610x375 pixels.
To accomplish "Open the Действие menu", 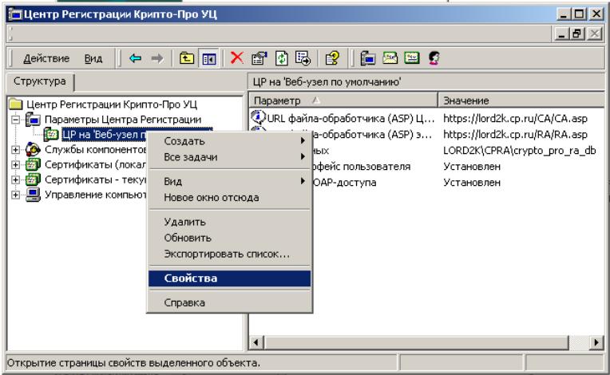I will (x=46, y=59).
